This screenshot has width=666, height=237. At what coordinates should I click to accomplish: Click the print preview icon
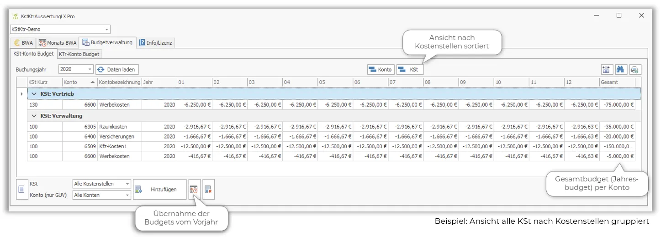(635, 70)
